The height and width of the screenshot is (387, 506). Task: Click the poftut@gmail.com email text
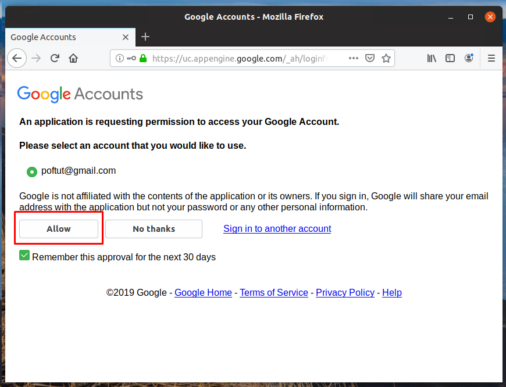pos(79,171)
